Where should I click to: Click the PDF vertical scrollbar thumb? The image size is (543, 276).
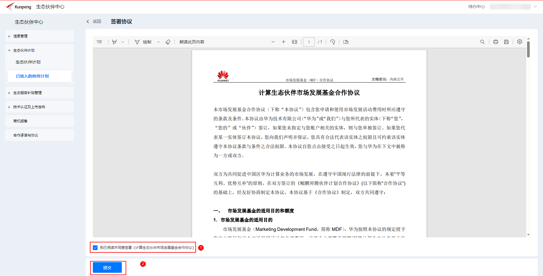coord(528,49)
